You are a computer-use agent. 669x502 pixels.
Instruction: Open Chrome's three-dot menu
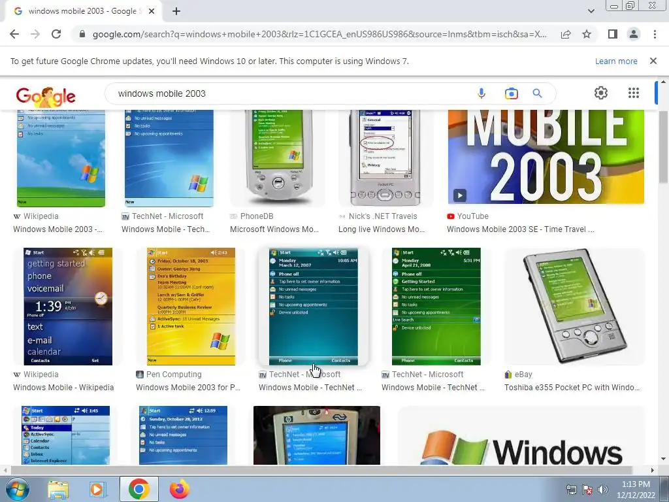point(655,34)
